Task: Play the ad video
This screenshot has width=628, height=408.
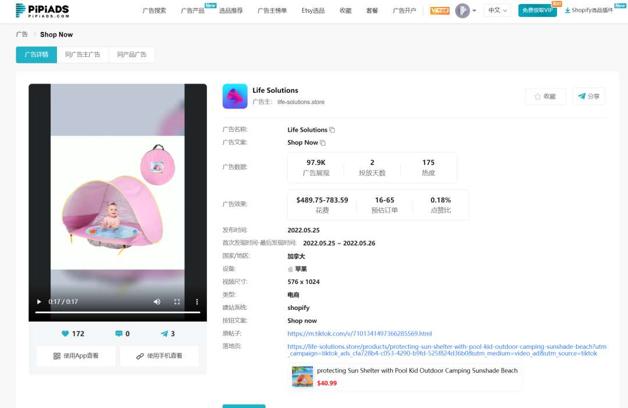Action: (39, 302)
